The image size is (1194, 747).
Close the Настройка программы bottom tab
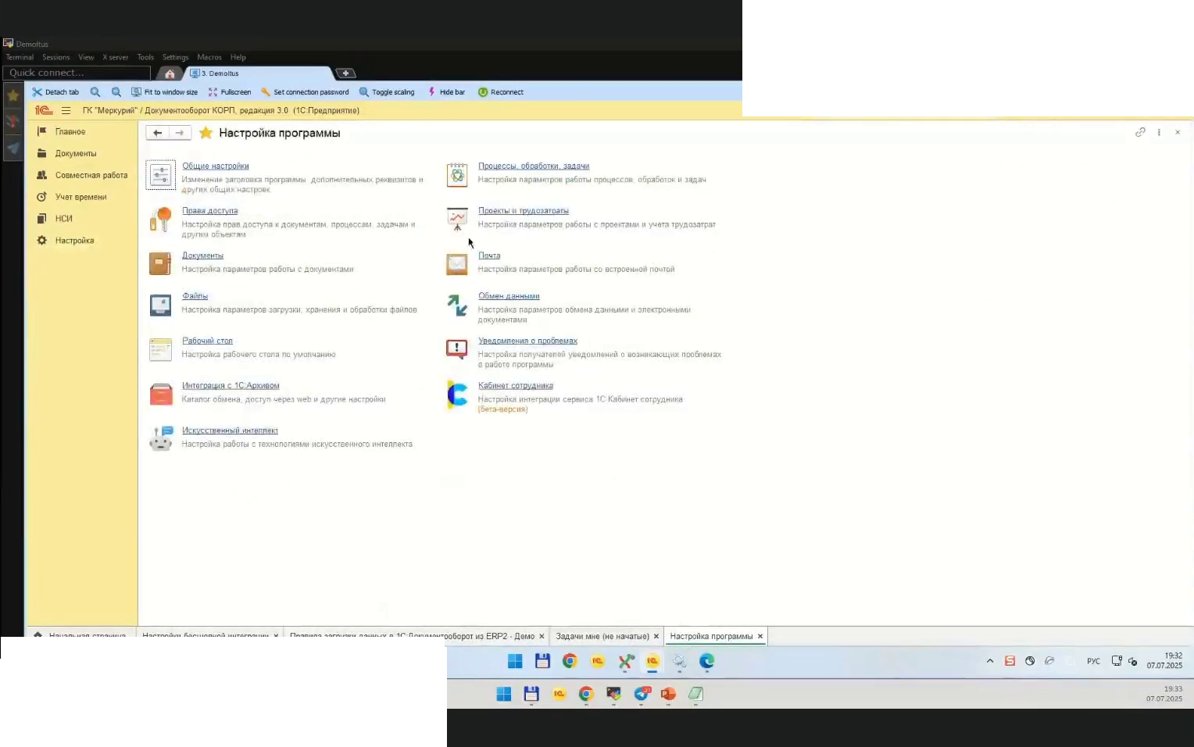[760, 636]
